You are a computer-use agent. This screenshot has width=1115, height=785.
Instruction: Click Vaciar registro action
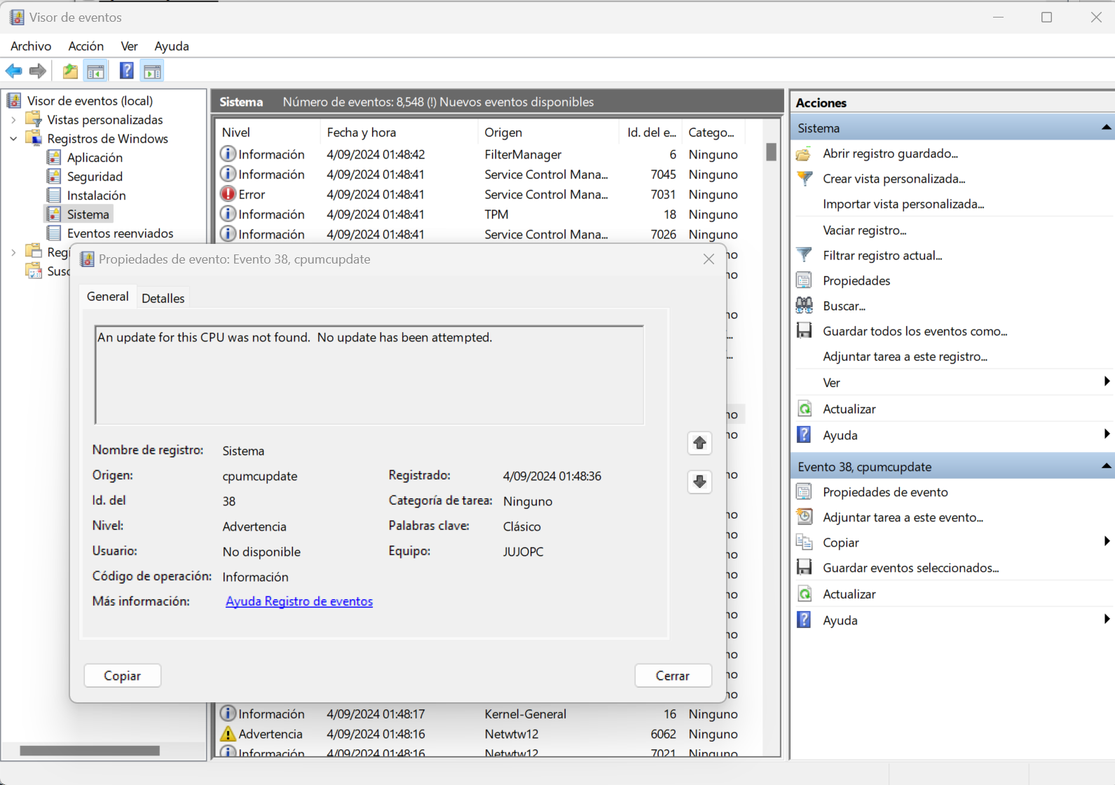tap(864, 230)
